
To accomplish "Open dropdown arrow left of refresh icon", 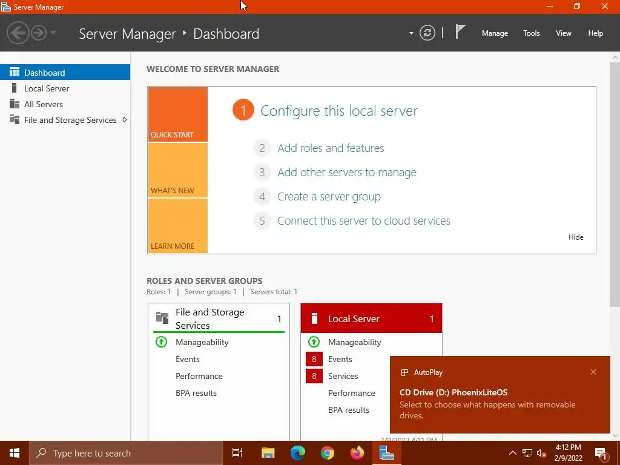I will (x=411, y=33).
